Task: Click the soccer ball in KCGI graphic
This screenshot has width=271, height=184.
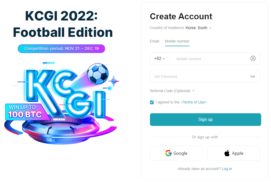Action: click(x=98, y=74)
